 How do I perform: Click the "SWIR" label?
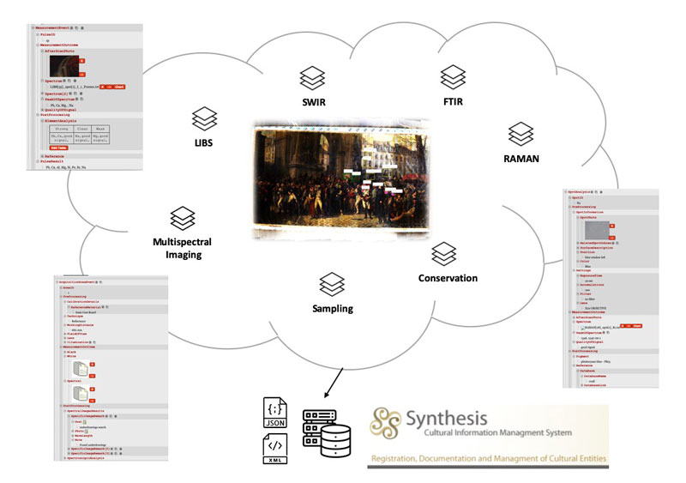314,102
